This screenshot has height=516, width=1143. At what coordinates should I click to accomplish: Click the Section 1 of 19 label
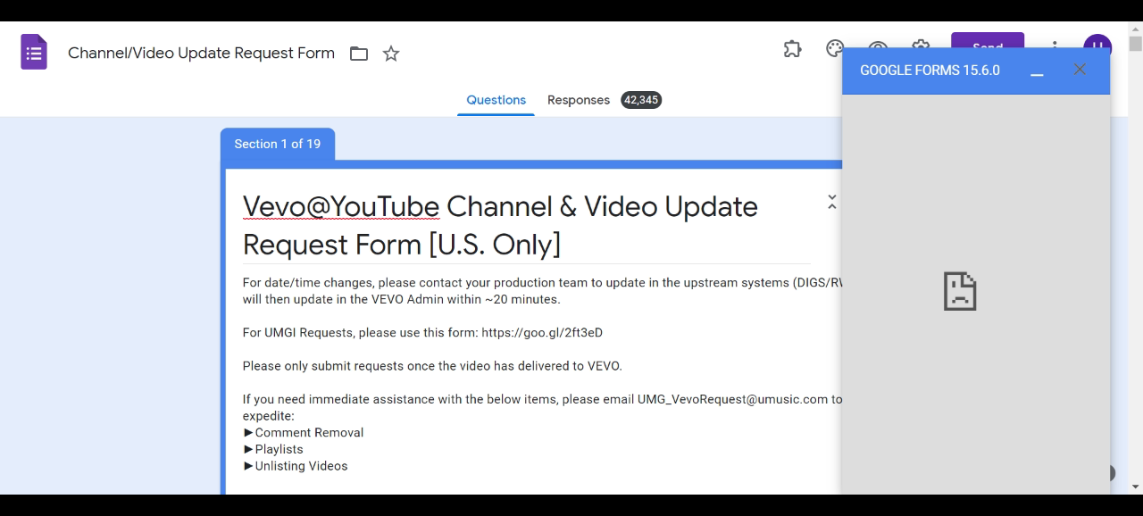pos(278,144)
